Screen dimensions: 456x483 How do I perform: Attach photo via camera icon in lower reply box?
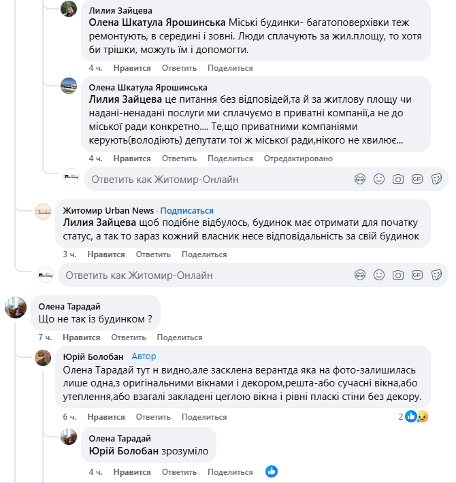pyautogui.click(x=398, y=275)
